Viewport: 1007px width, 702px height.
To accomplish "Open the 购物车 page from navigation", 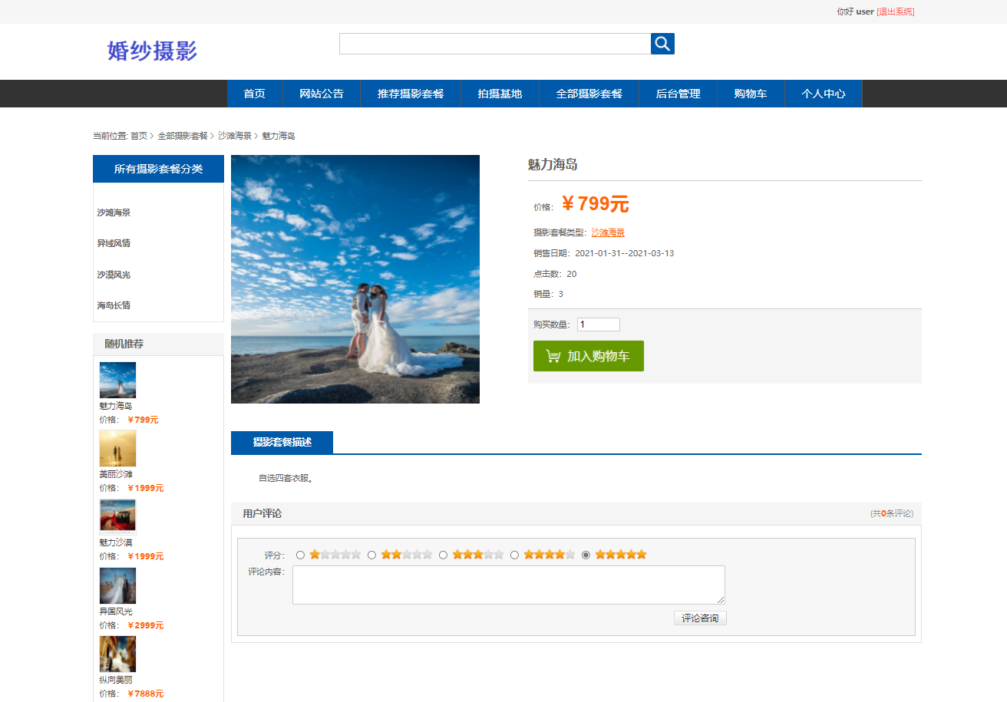I will pyautogui.click(x=751, y=93).
